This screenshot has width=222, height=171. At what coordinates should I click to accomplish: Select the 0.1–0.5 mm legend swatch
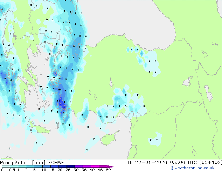pyautogui.click(x=6, y=166)
